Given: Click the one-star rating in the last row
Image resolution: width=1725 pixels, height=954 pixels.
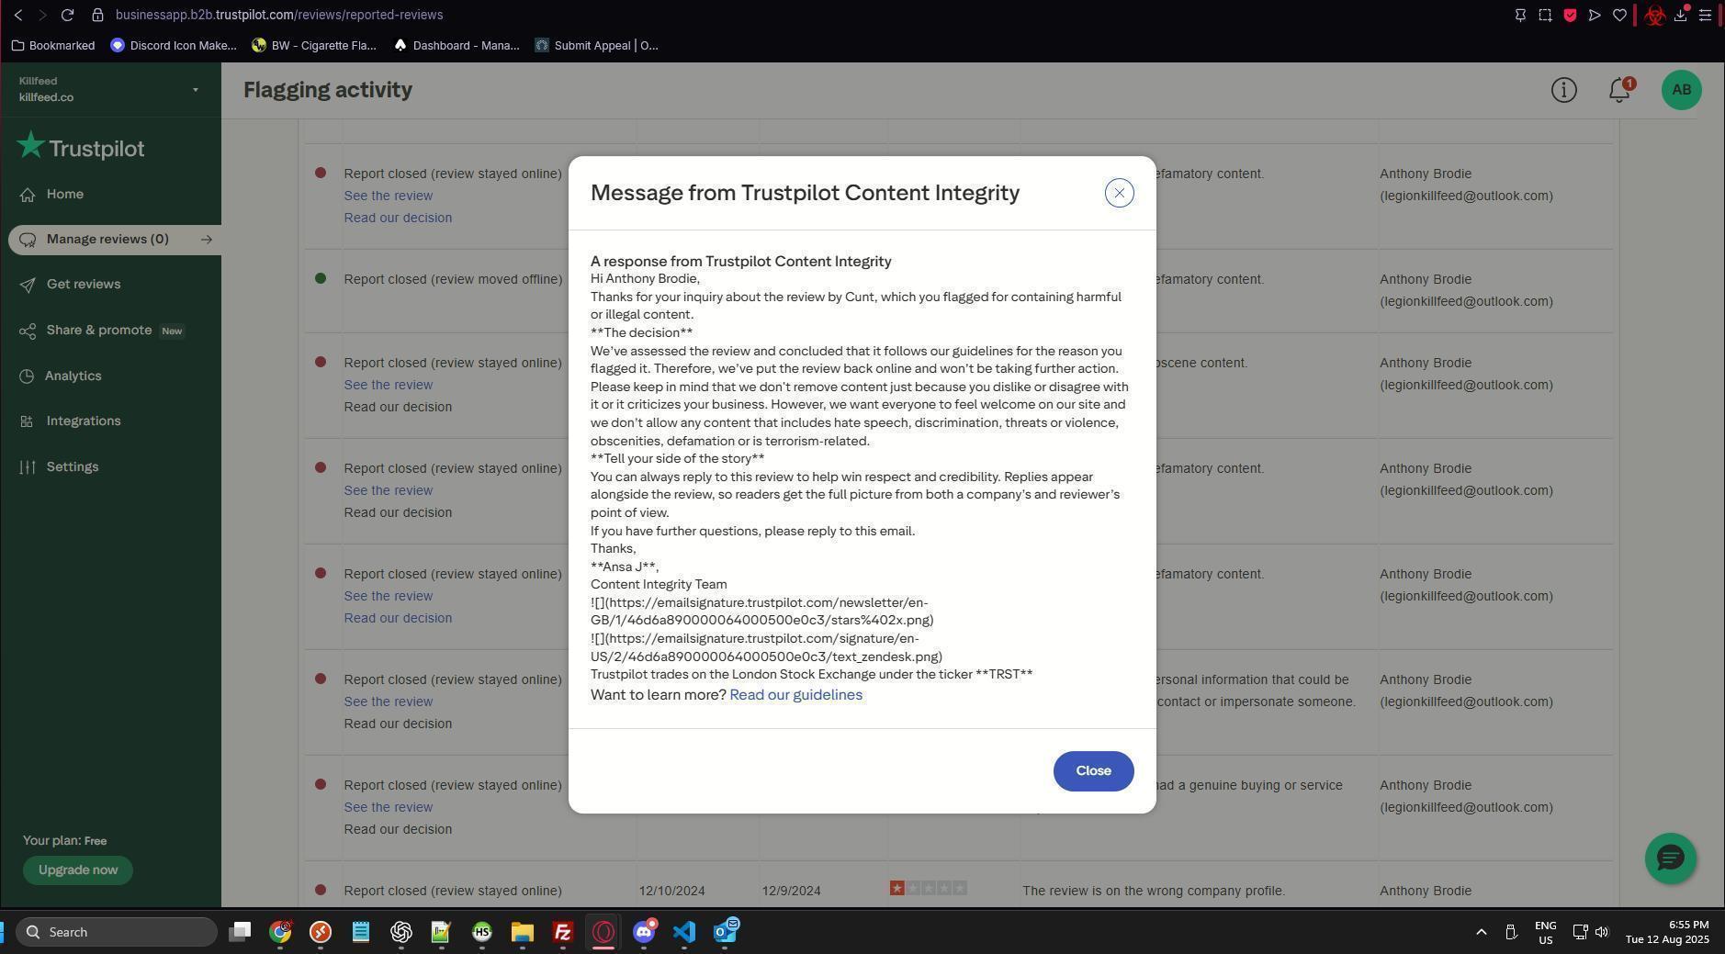Looking at the screenshot, I should [928, 888].
